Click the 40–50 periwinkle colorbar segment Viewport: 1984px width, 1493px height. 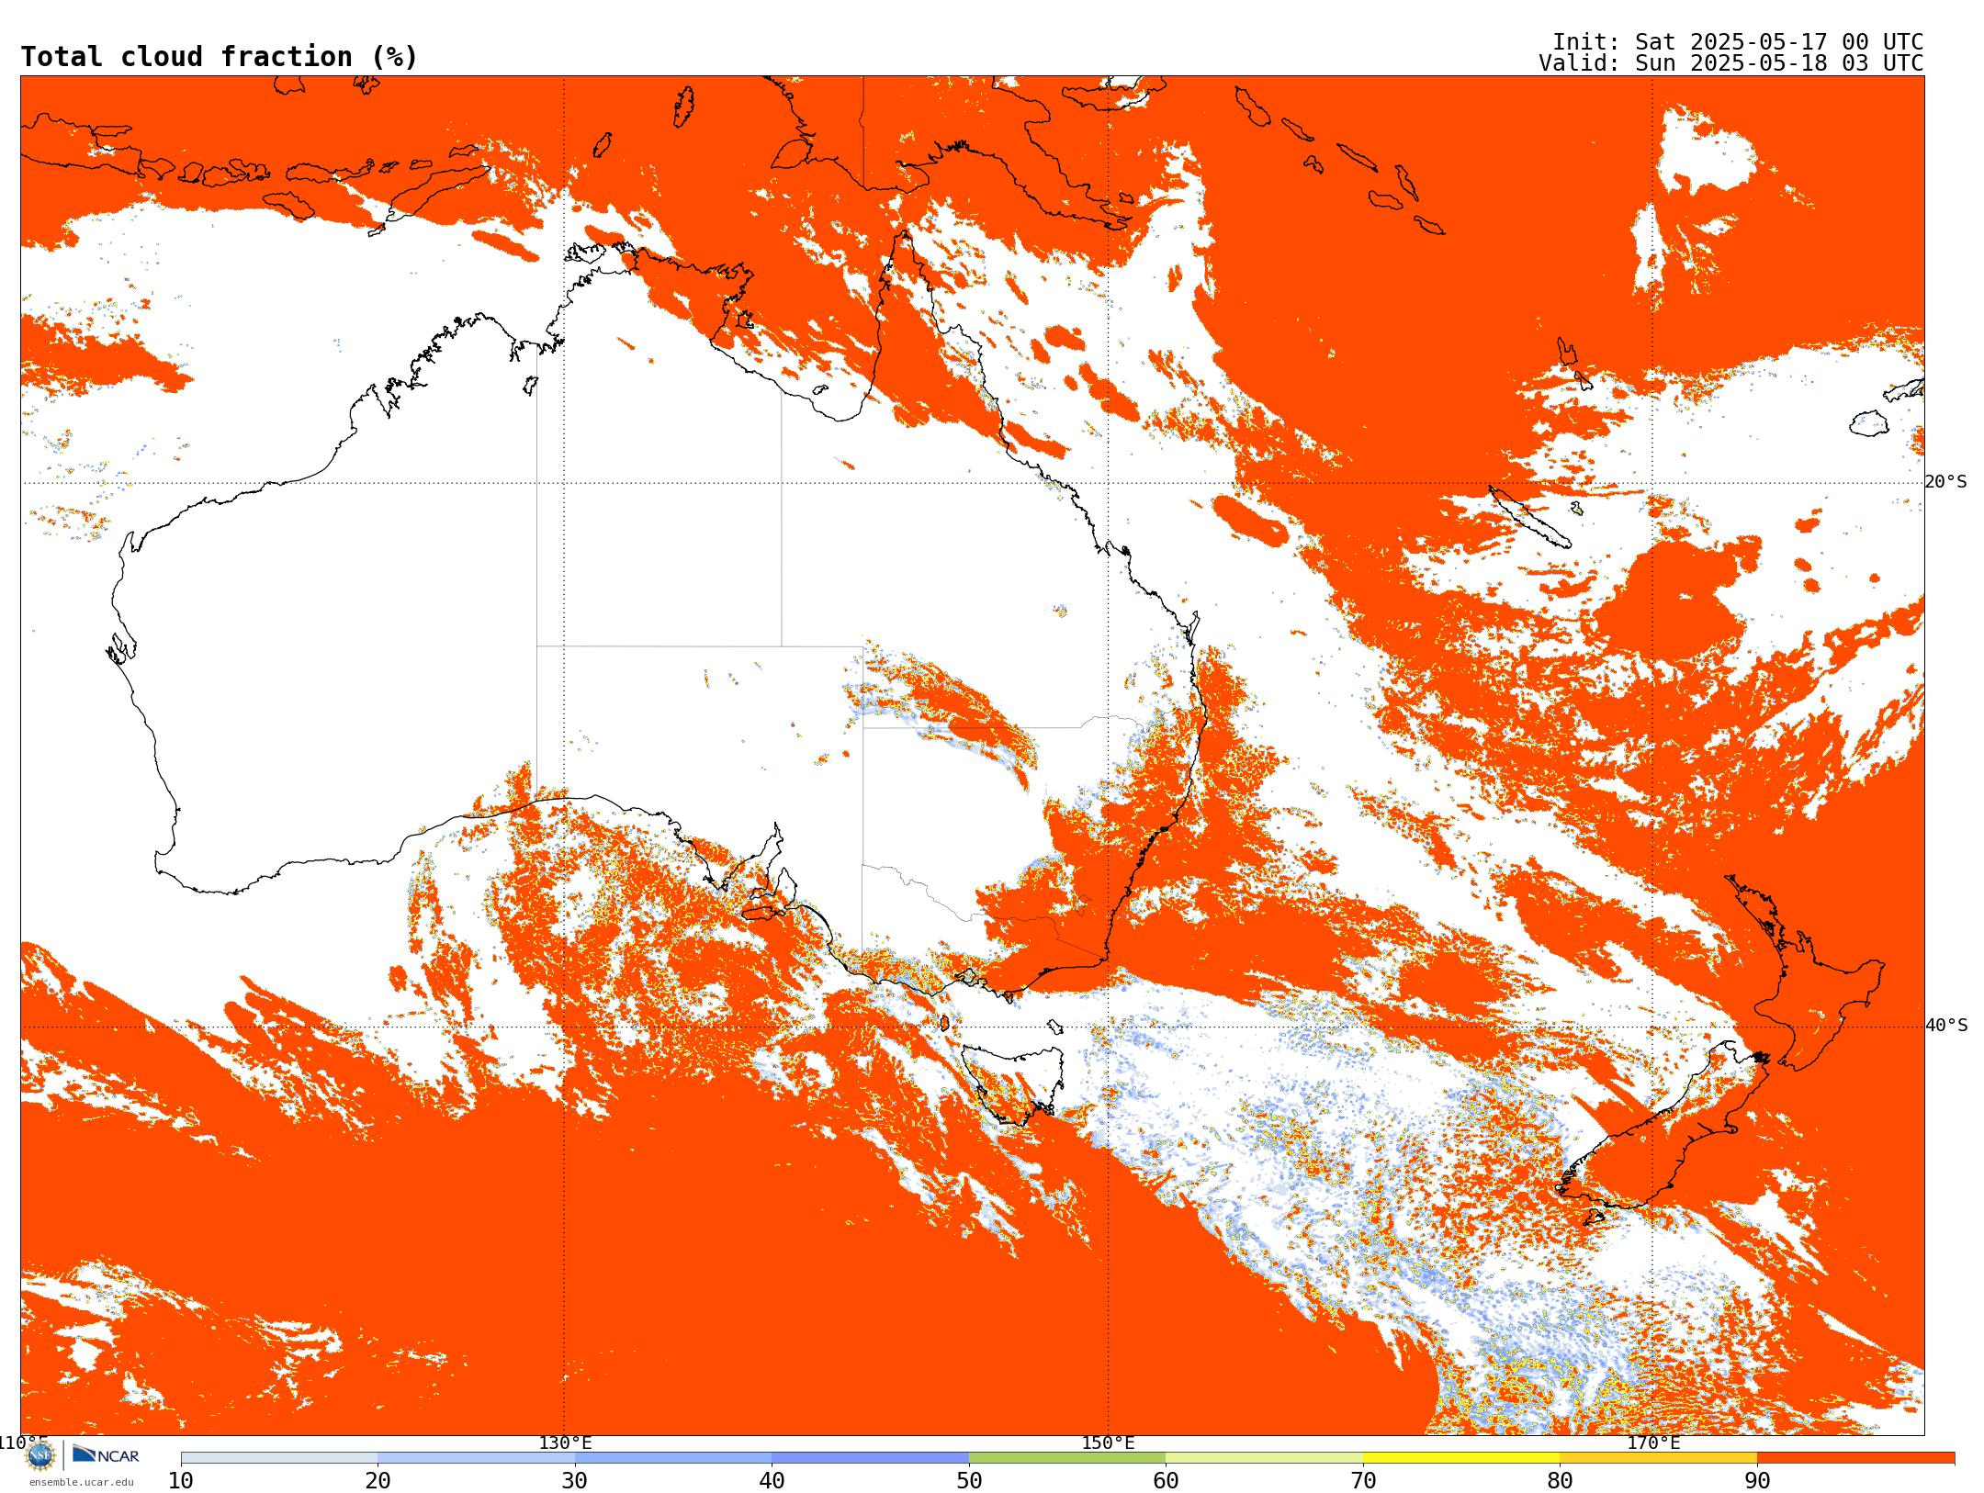pos(870,1458)
